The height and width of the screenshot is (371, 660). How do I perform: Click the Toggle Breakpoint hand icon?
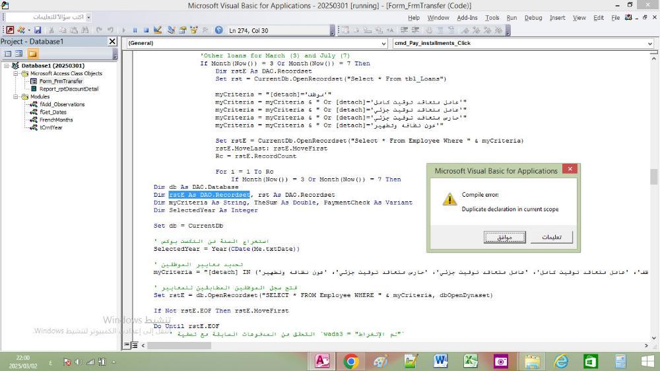[x=430, y=30]
